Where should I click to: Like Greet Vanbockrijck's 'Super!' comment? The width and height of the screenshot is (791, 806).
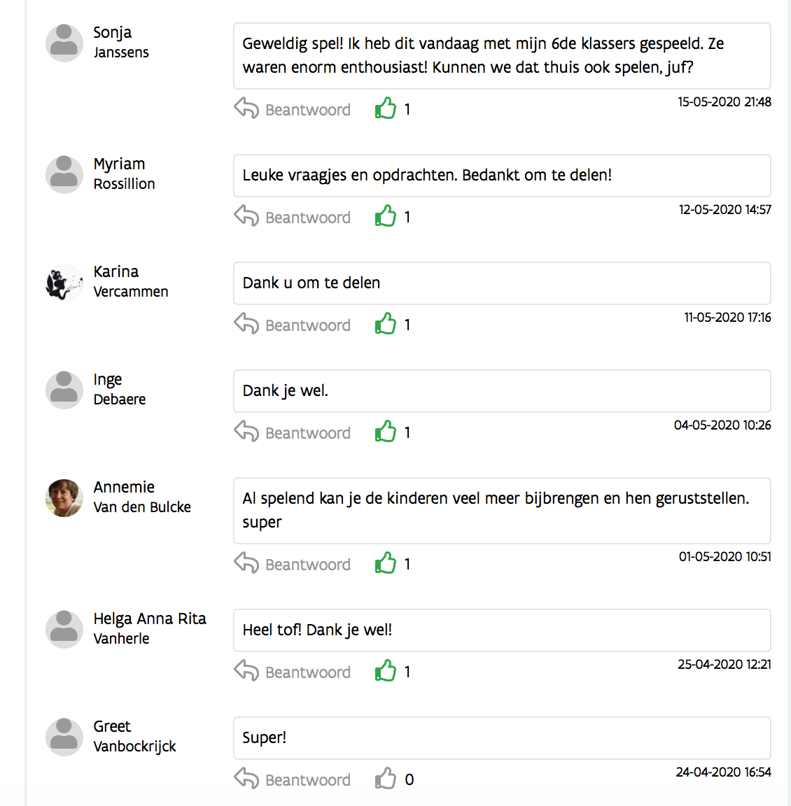click(386, 779)
